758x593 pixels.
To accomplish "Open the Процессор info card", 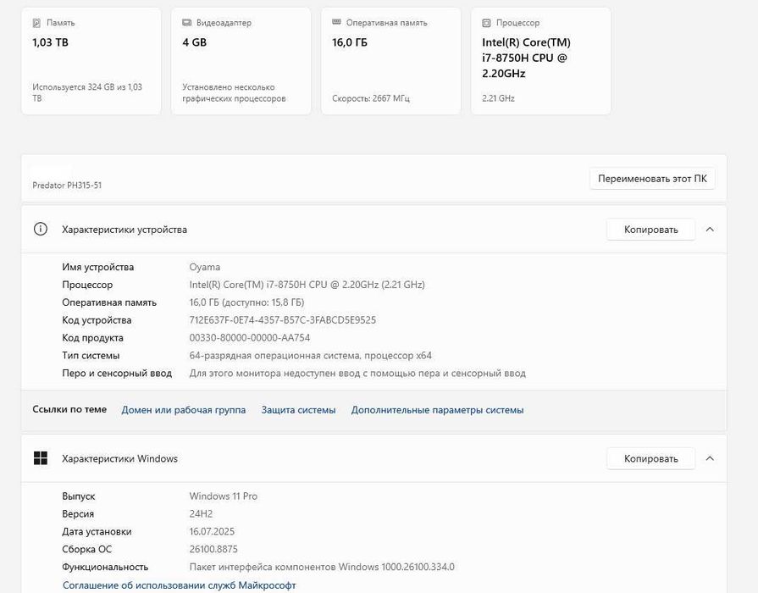I will [540, 61].
